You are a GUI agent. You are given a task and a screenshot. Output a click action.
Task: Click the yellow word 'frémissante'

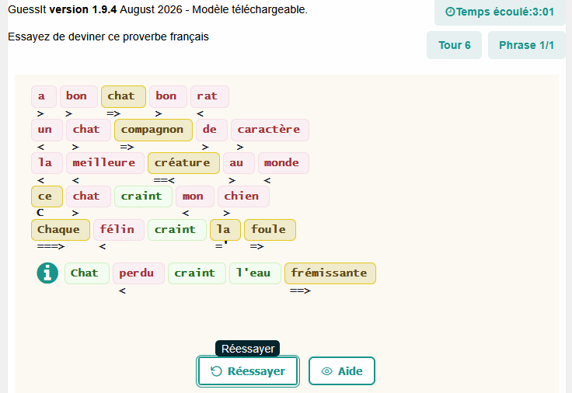coord(330,273)
